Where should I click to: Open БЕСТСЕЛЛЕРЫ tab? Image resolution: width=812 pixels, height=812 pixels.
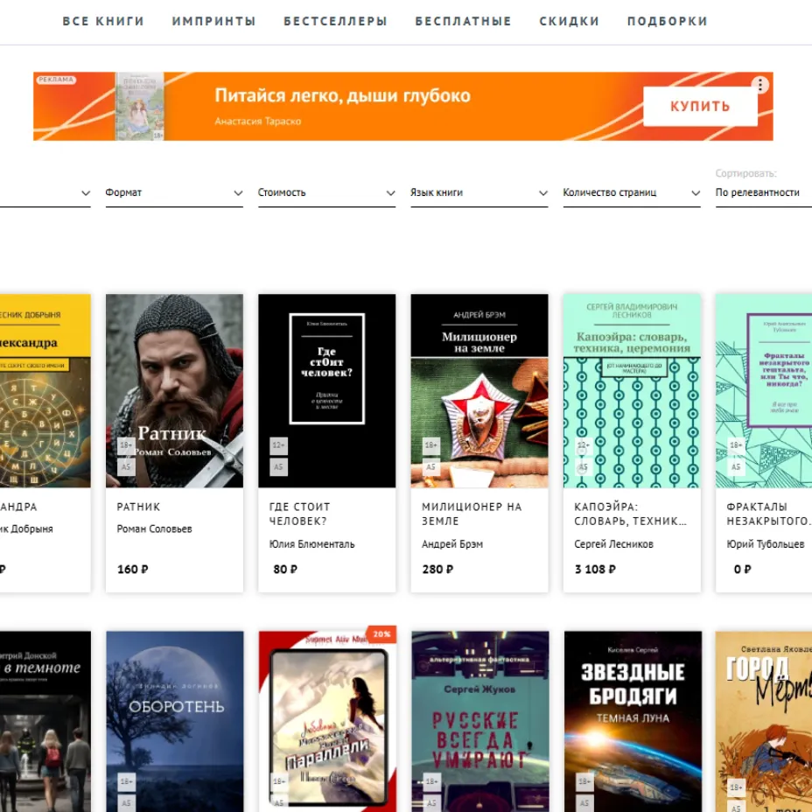click(335, 21)
